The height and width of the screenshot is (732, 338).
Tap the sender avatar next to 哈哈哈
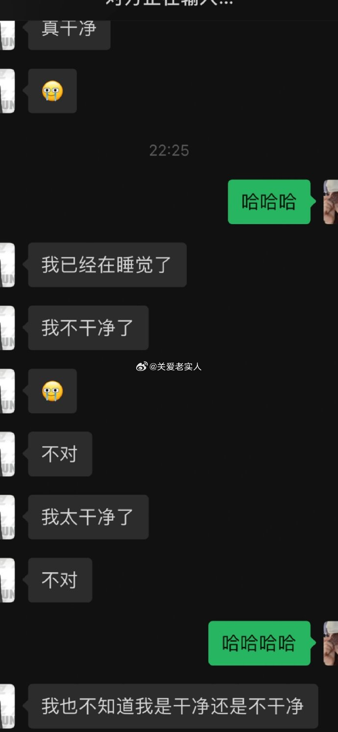[331, 202]
